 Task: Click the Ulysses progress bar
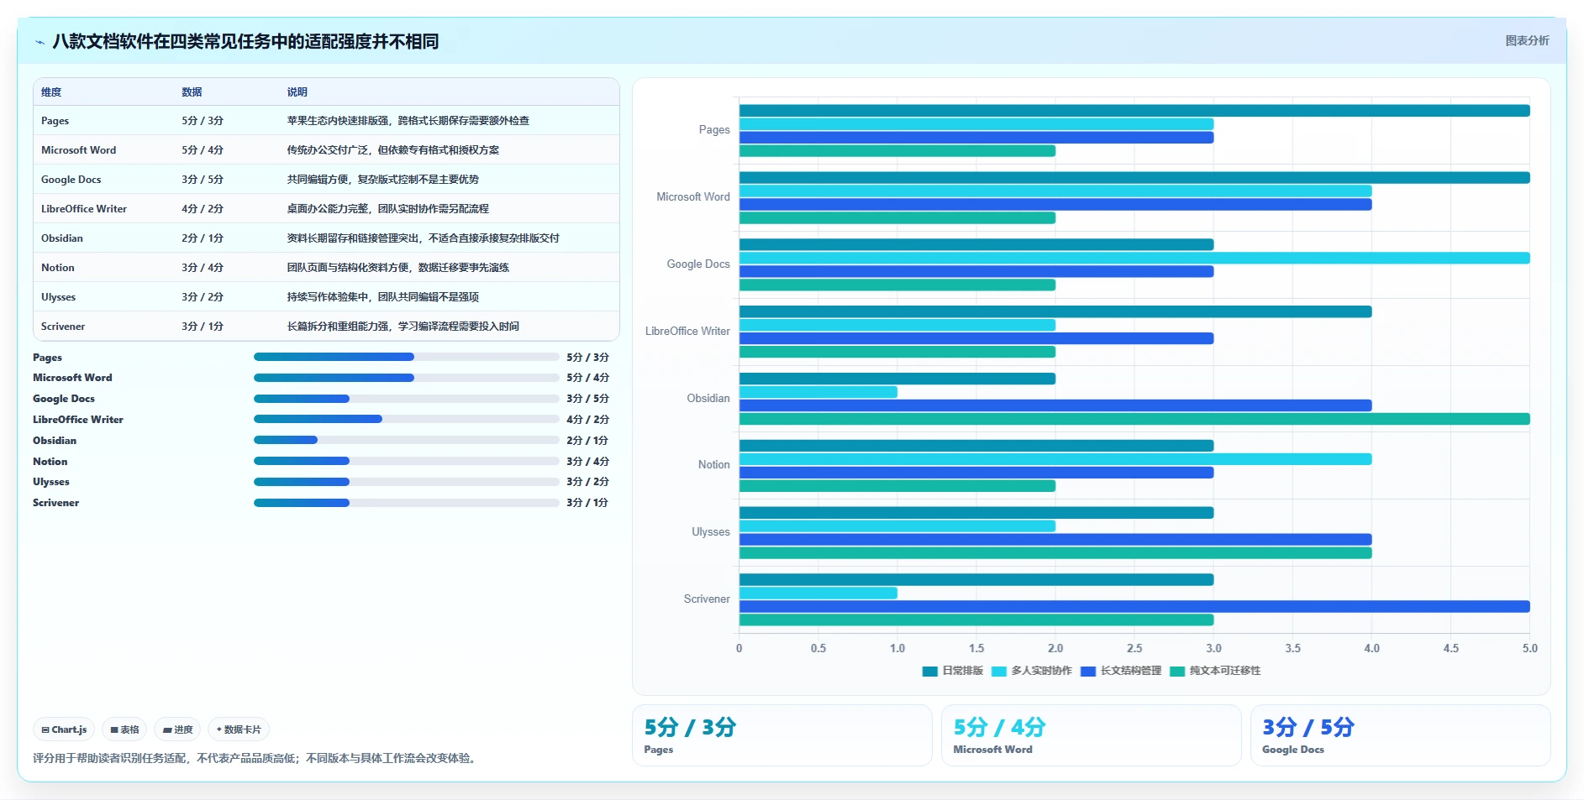coord(407,482)
